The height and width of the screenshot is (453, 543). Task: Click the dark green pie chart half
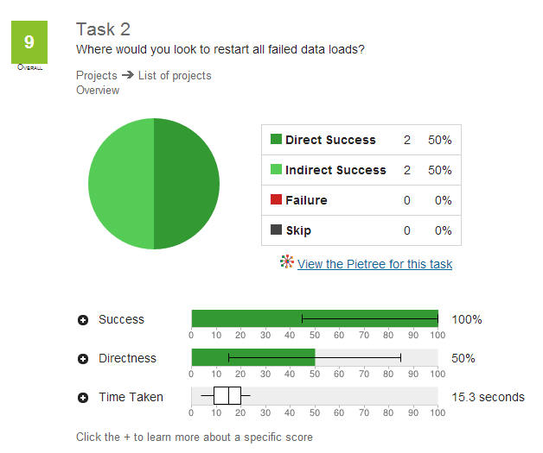click(x=187, y=184)
